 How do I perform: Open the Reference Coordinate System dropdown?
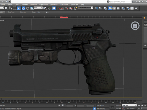(38, 8)
